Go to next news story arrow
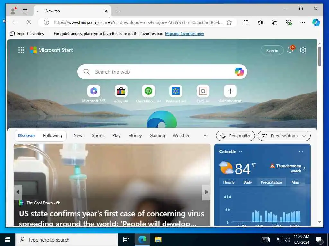This screenshot has height=246, width=329. [x=206, y=192]
